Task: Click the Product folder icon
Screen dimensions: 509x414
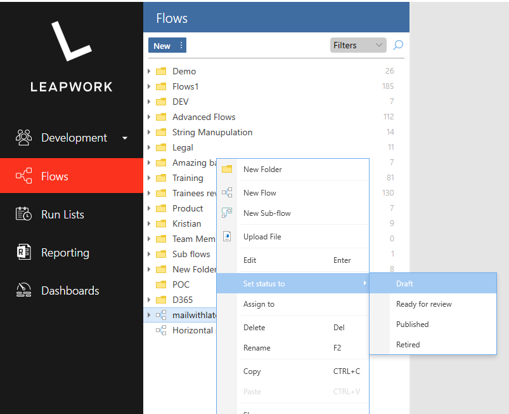Action: click(161, 208)
